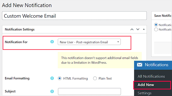Click the Notification Settings heading
The height and width of the screenshot is (96, 172).
[x=20, y=29]
